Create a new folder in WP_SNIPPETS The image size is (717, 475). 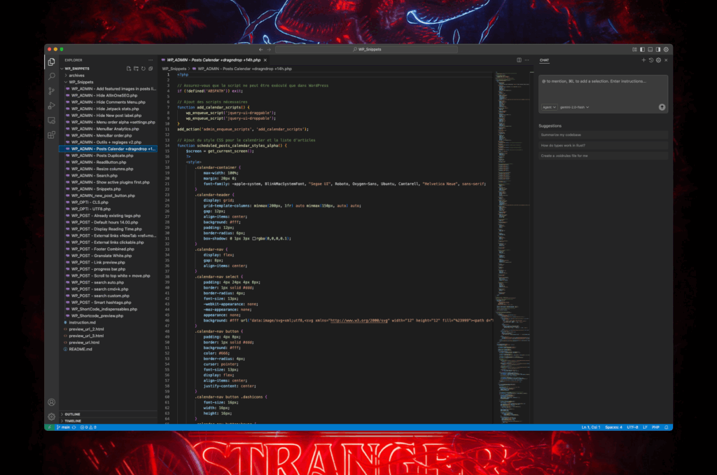[x=136, y=69]
